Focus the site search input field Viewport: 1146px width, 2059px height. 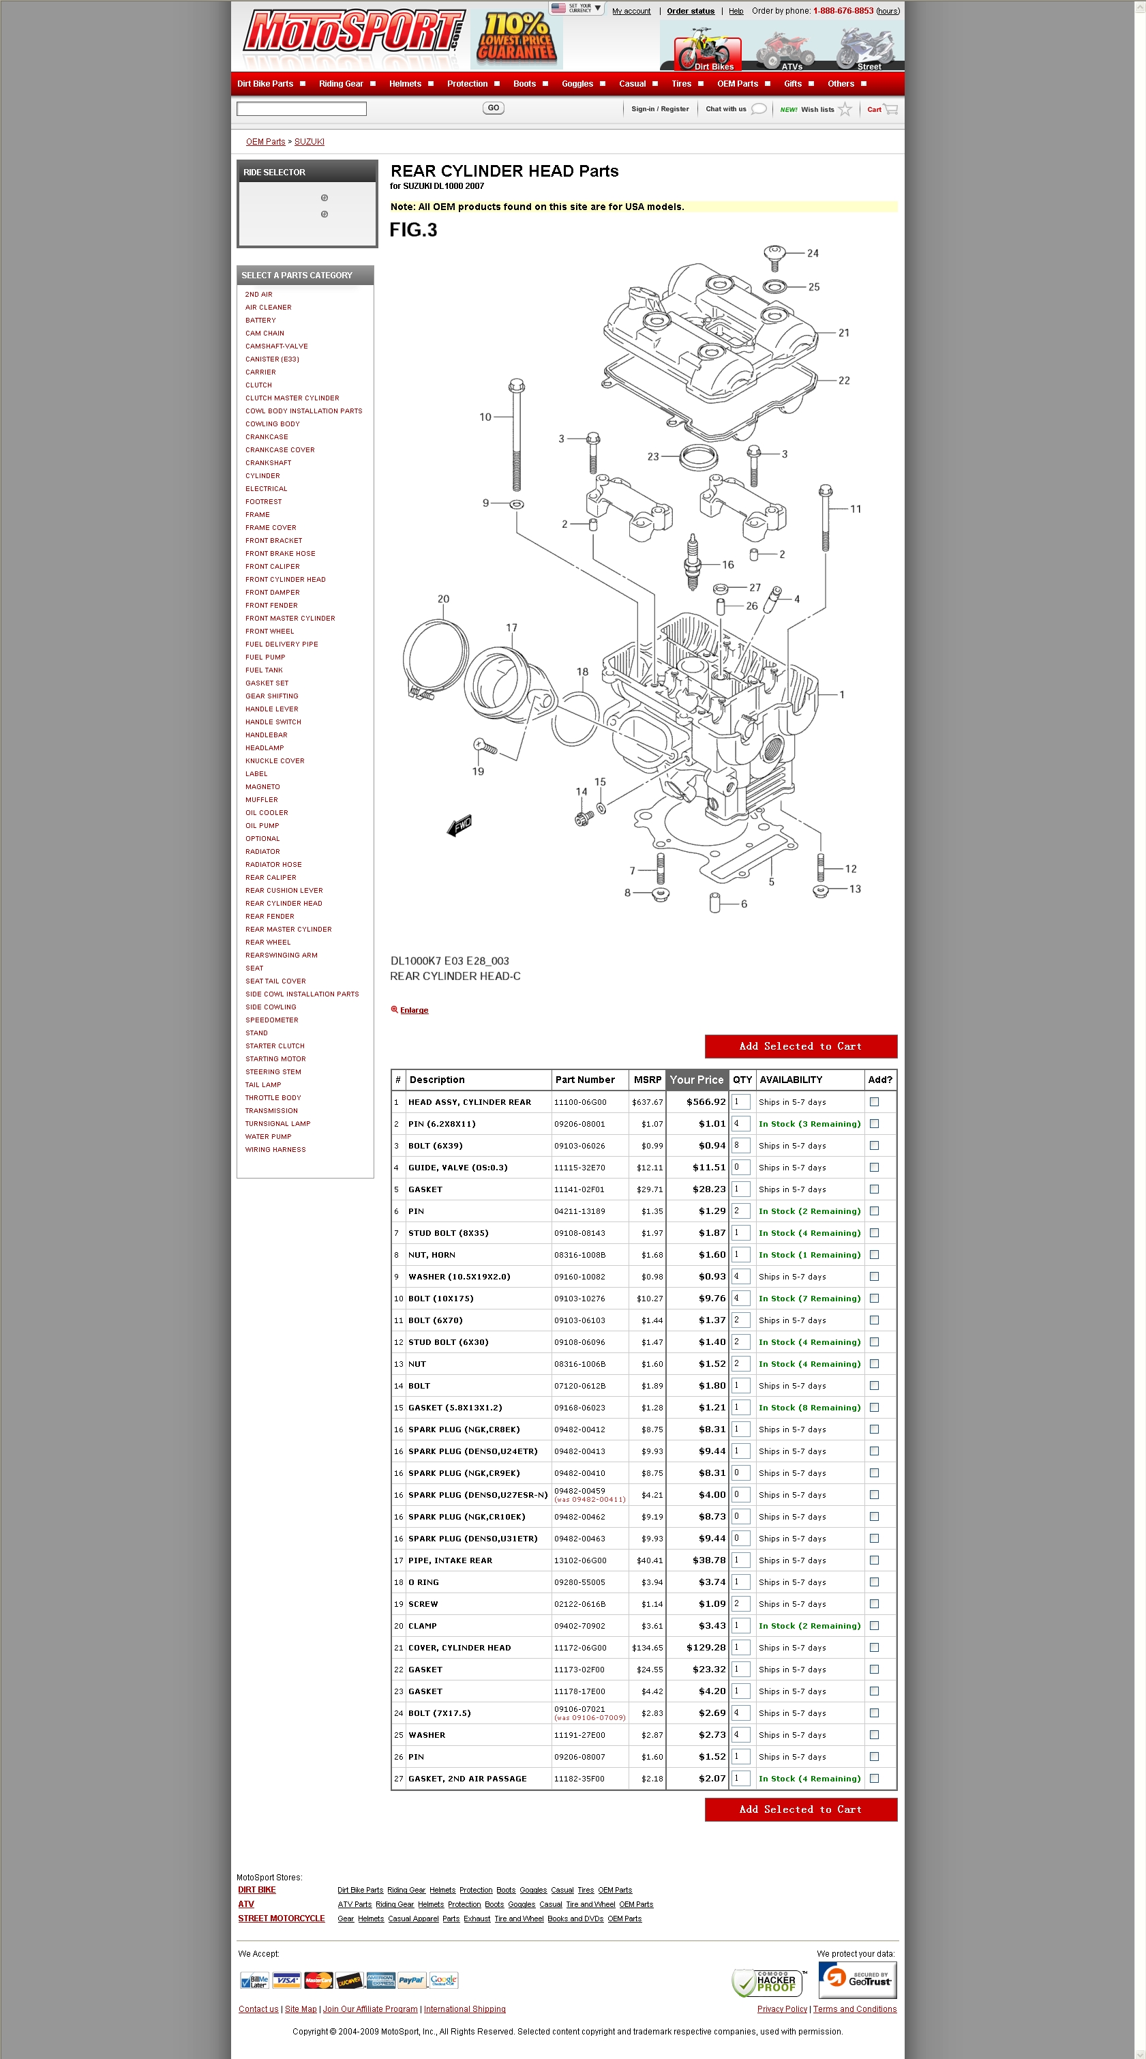[x=301, y=108]
